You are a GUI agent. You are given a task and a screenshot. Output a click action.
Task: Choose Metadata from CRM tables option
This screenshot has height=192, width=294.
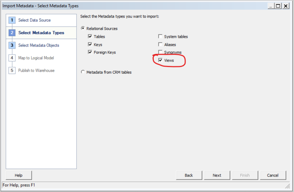tap(83, 72)
